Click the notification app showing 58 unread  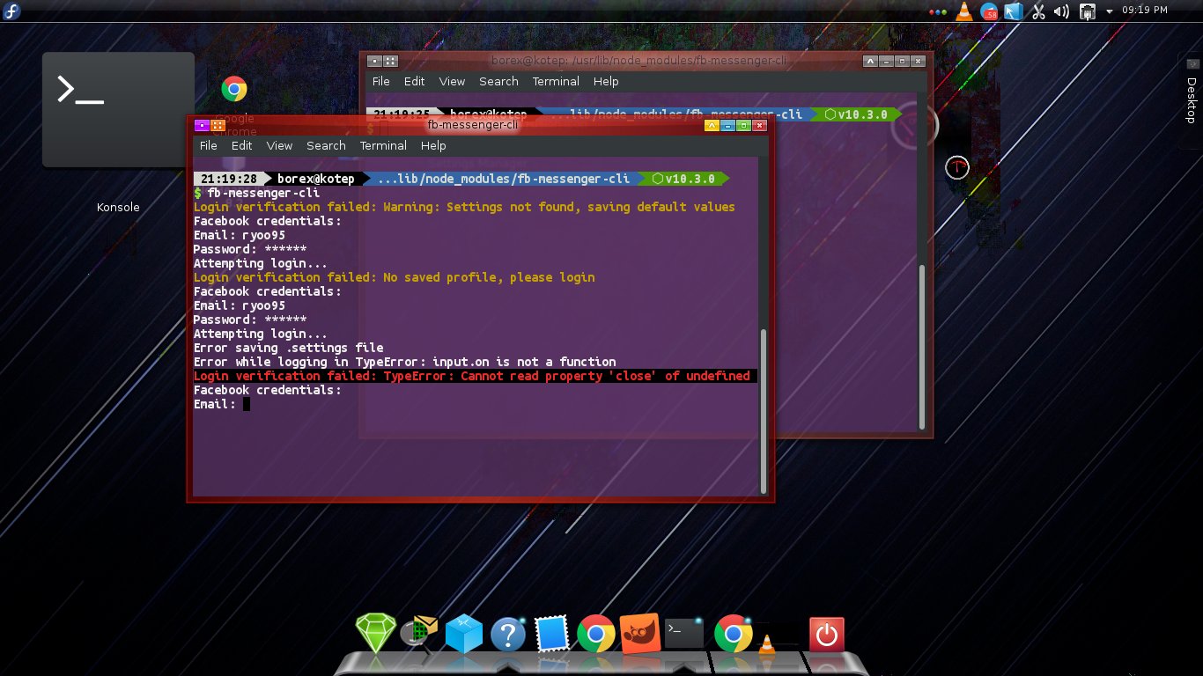click(989, 12)
